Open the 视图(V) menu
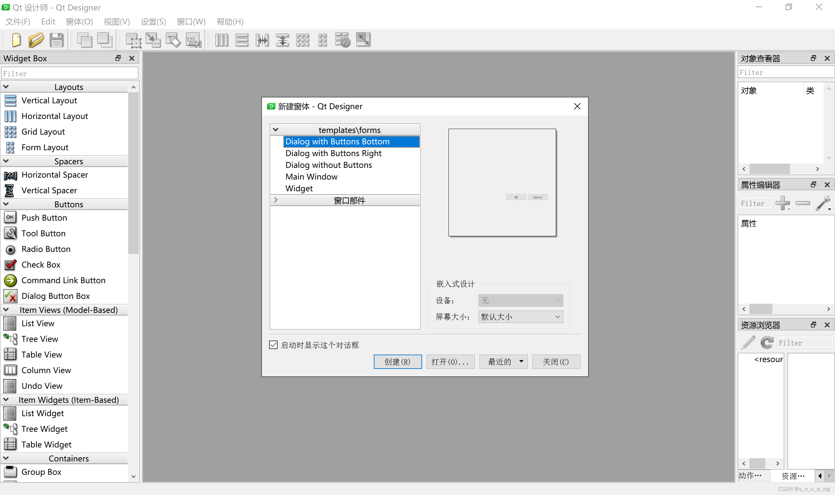 [x=116, y=22]
